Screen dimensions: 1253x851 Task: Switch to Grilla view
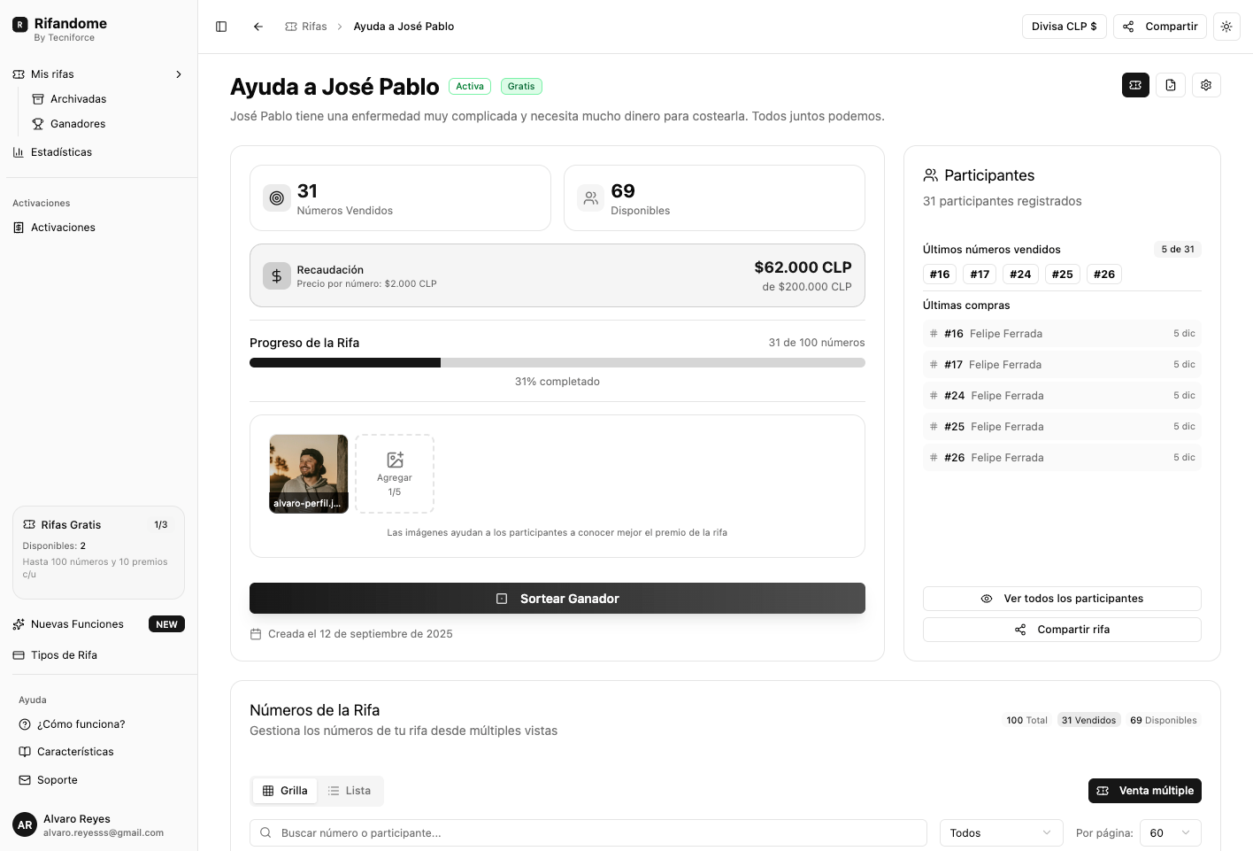coord(285,791)
